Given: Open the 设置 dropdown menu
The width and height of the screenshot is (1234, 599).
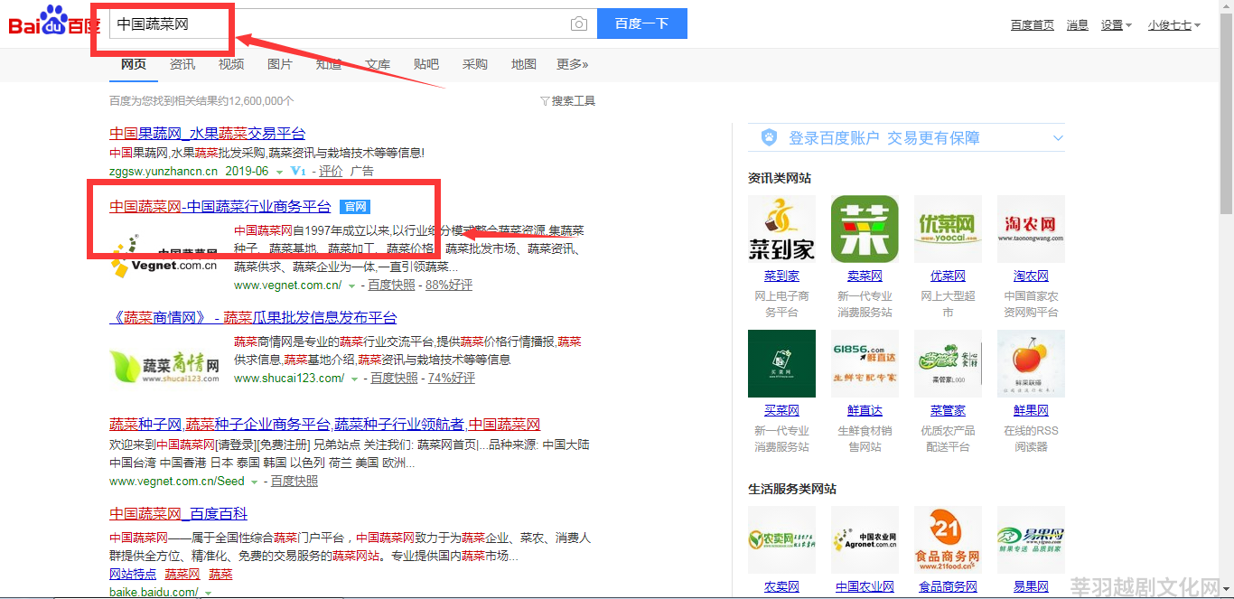Looking at the screenshot, I should [x=1116, y=25].
